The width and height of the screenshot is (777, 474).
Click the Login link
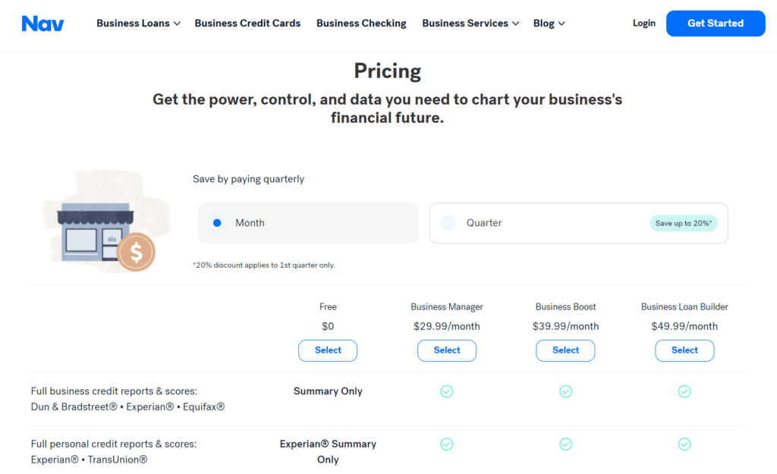click(x=643, y=24)
